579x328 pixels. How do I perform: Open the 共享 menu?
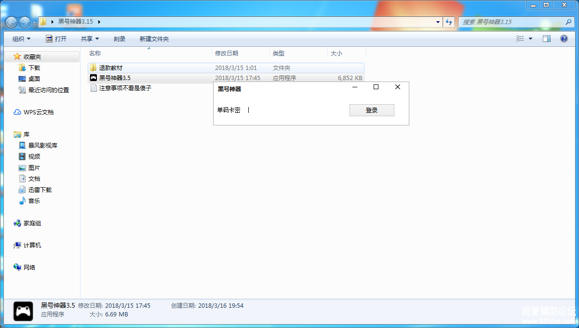[90, 39]
